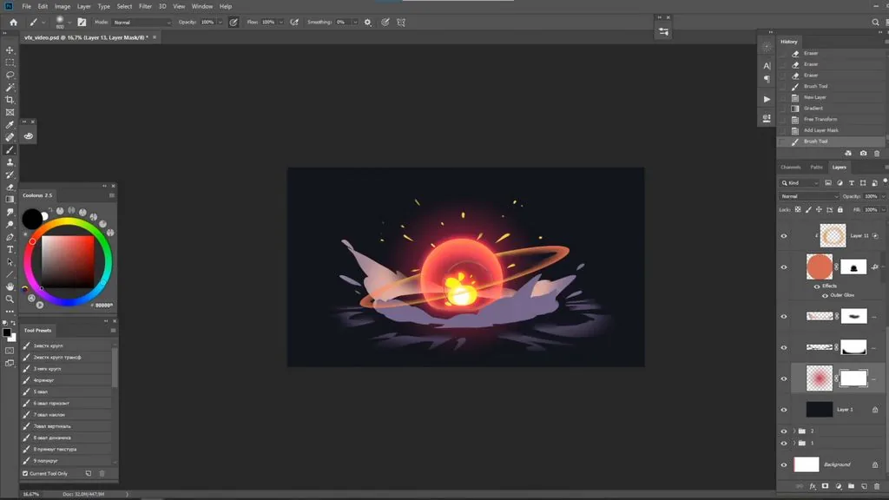Toggle visibility of group 2
Viewport: 889px width, 500px height.
click(784, 431)
